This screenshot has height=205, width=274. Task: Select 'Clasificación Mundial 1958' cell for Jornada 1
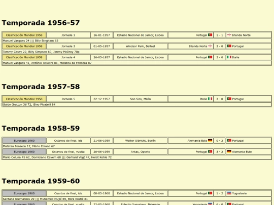pos(24,35)
